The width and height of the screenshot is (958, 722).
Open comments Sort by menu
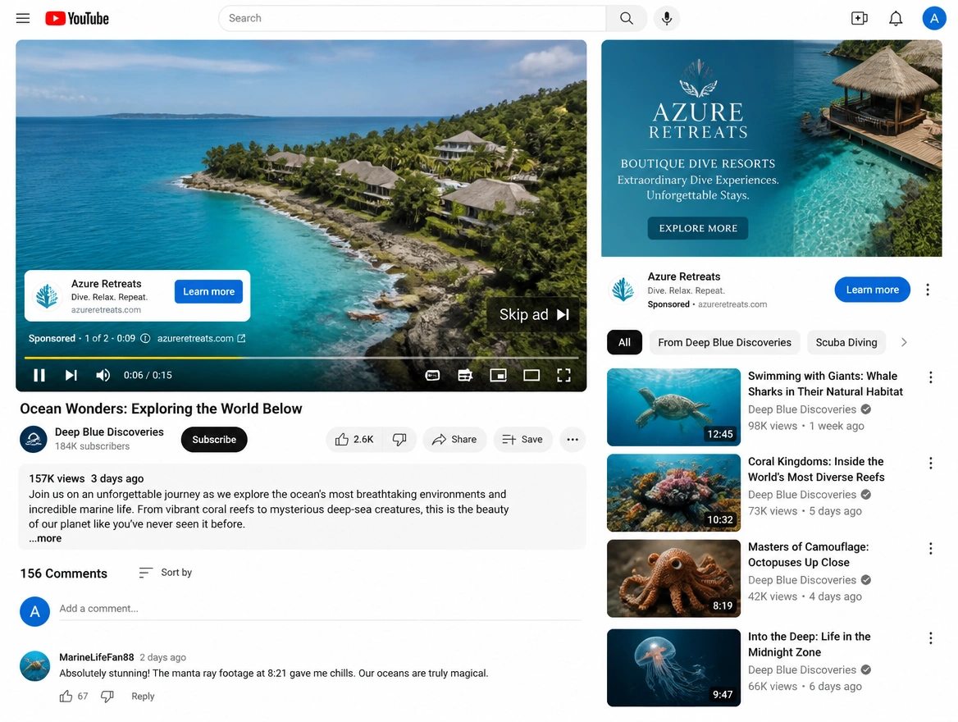[165, 572]
